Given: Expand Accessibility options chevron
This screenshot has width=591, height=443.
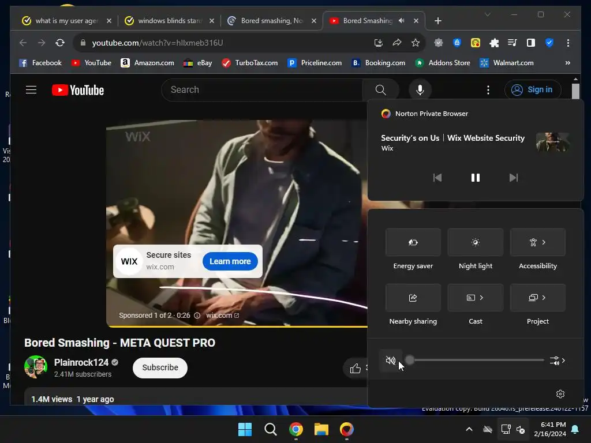Looking at the screenshot, I should click(x=544, y=242).
